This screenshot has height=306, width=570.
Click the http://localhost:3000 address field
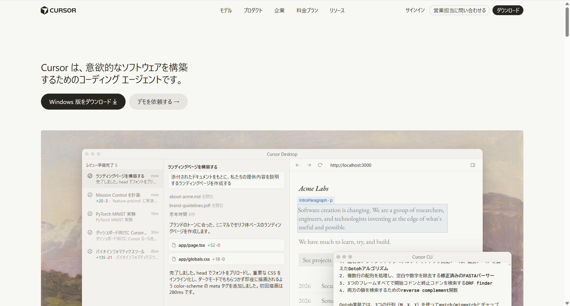pos(351,165)
